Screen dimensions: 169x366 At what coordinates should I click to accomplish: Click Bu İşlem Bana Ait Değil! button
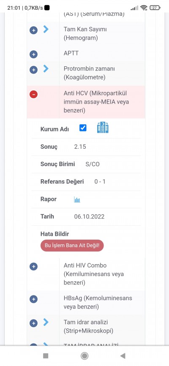pyautogui.click(x=72, y=246)
